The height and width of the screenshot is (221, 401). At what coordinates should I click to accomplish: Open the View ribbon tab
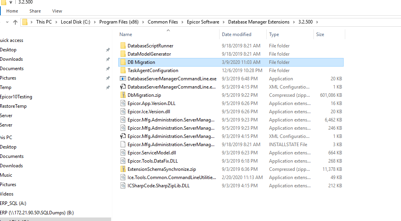click(57, 11)
